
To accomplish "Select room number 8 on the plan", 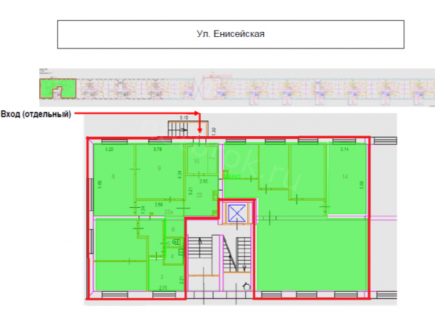I will click(113, 177).
